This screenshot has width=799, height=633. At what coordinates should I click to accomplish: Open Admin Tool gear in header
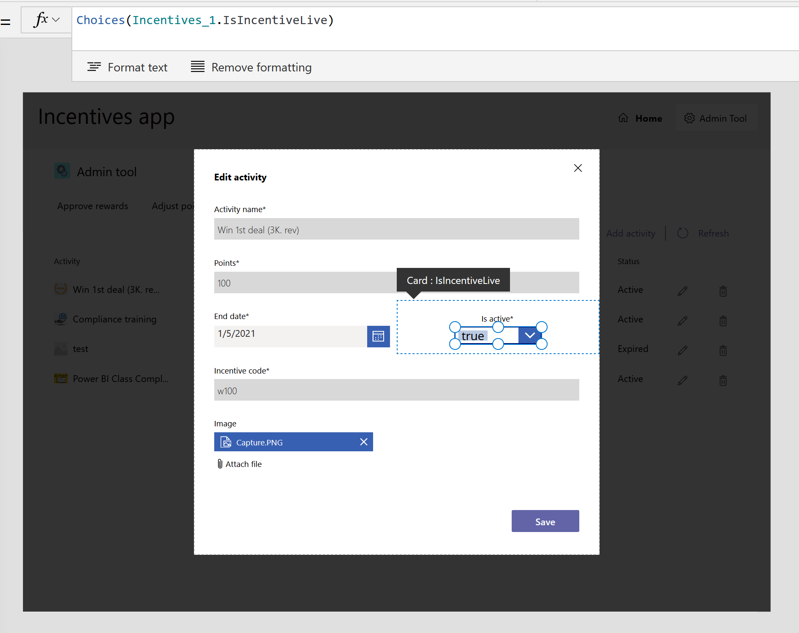(x=689, y=118)
